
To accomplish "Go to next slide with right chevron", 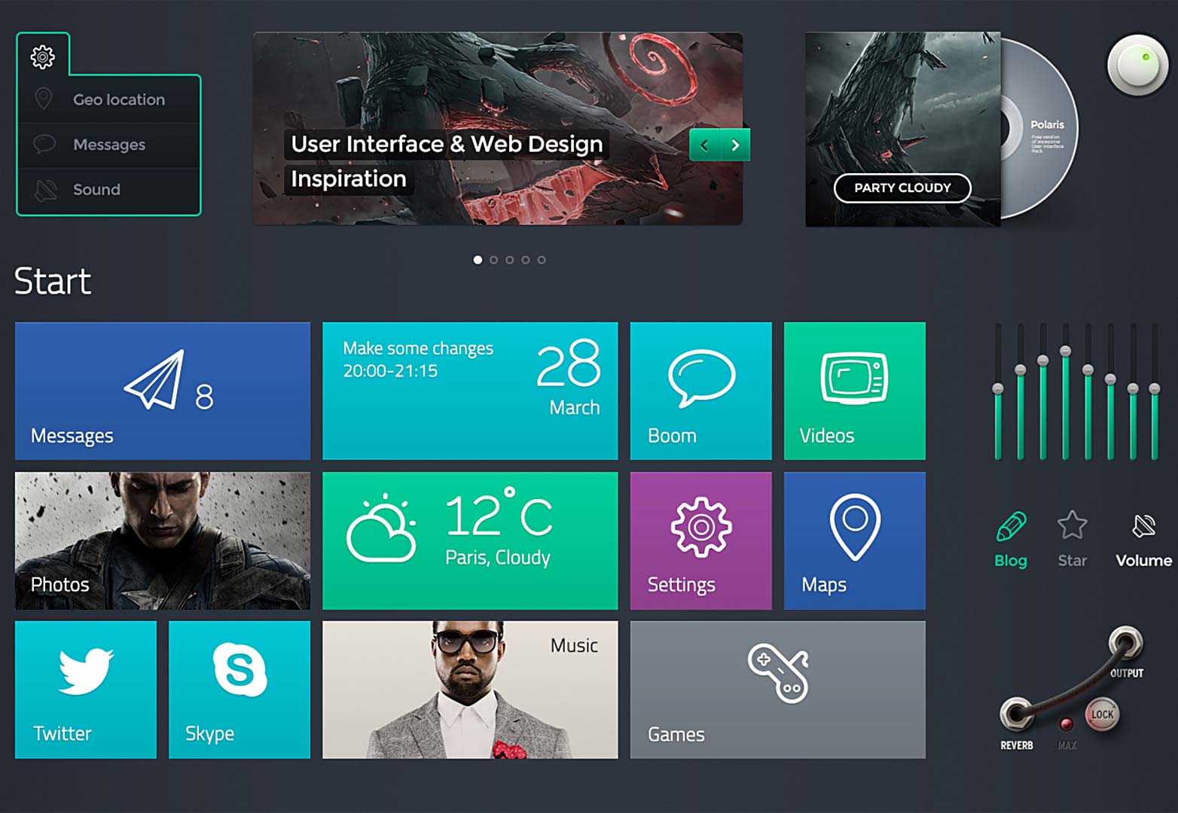I will [x=735, y=145].
